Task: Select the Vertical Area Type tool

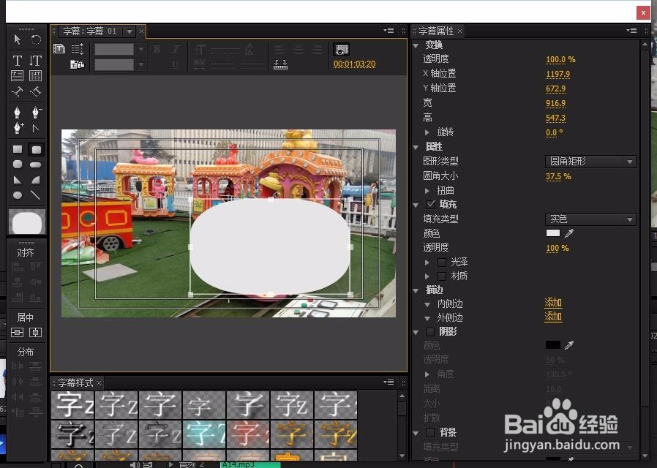Action: (36, 76)
